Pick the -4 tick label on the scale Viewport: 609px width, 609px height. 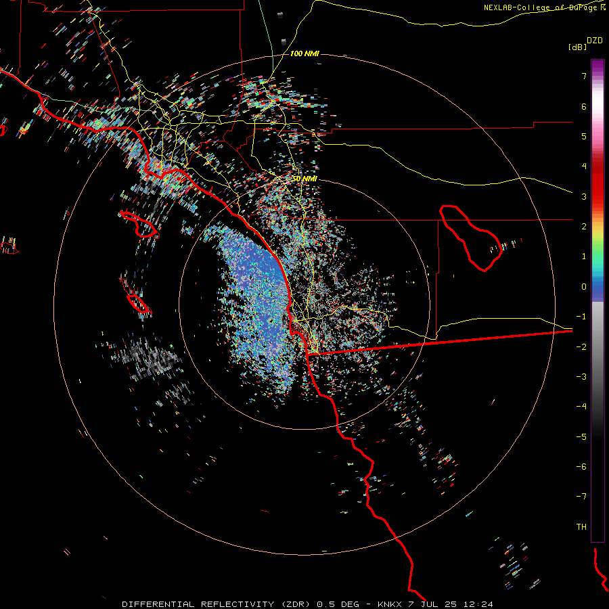click(x=581, y=407)
